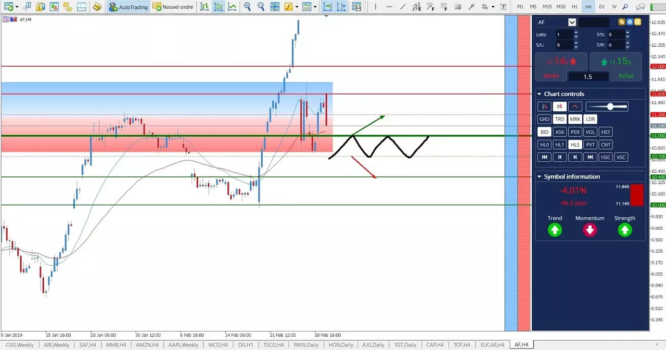Select the horizontal line drawing tool

[x=389, y=7]
